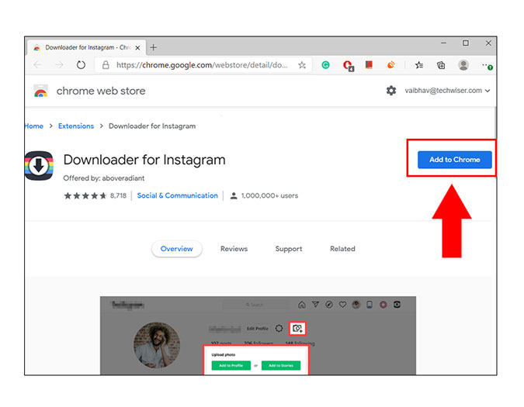Click the orange extension icon
The width and height of the screenshot is (524, 407).
coord(390,64)
